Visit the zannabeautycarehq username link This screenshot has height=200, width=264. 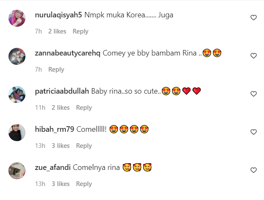point(67,53)
